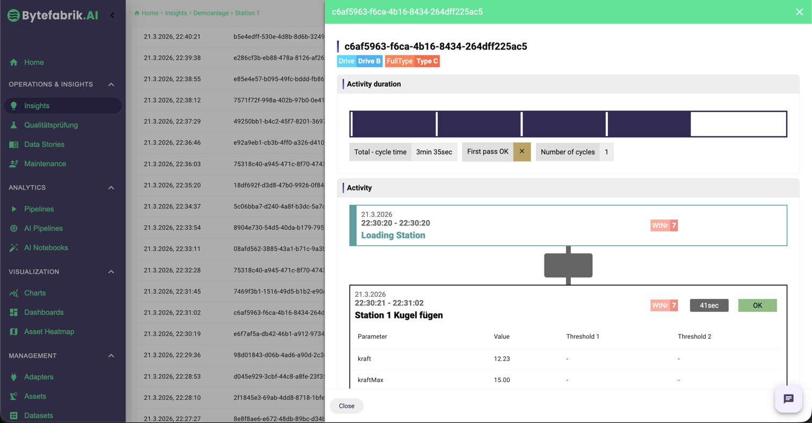The height and width of the screenshot is (423, 812).
Task: Collapse the sidebar with arrow icon
Action: (112, 15)
